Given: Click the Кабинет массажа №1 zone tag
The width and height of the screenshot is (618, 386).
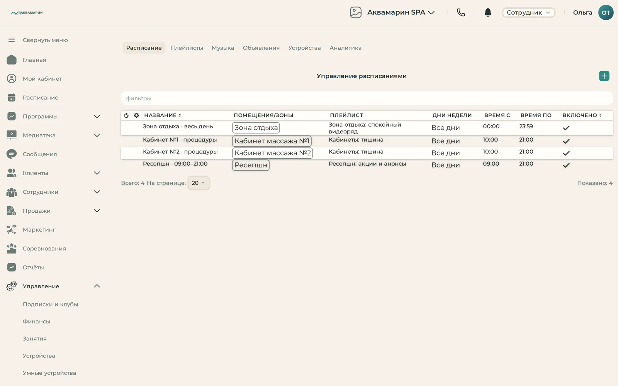Looking at the screenshot, I should (x=272, y=141).
